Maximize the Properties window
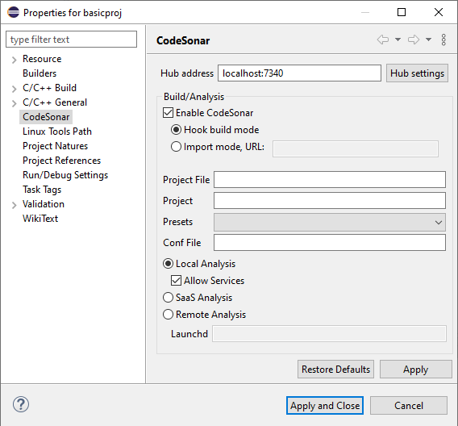The image size is (458, 426). coord(402,12)
